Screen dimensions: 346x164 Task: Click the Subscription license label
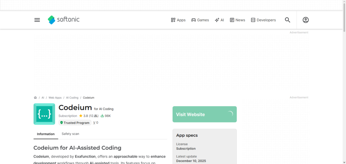68,116
